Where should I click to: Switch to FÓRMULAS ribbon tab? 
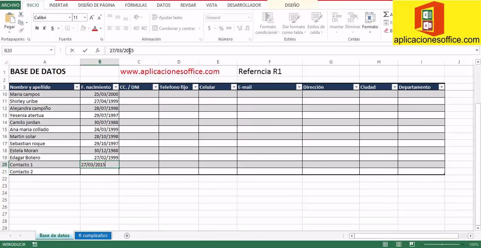(x=136, y=5)
